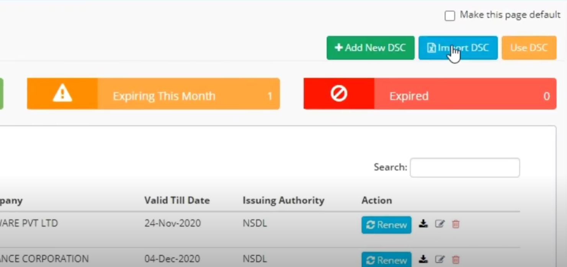Click download icon in 24-Nov-2020 row
The height and width of the screenshot is (267, 567).
pos(423,224)
